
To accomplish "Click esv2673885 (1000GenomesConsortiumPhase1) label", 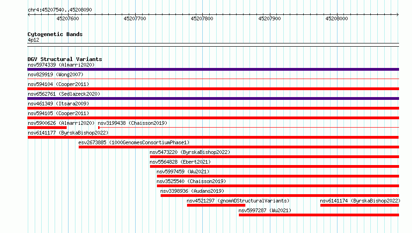I will click(x=134, y=142).
